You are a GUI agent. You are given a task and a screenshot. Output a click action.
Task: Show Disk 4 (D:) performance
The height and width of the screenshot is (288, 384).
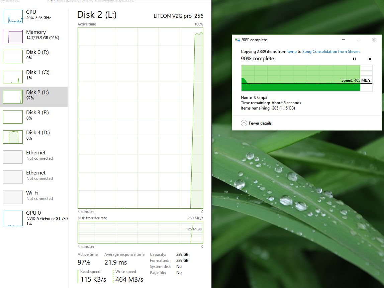[34, 137]
